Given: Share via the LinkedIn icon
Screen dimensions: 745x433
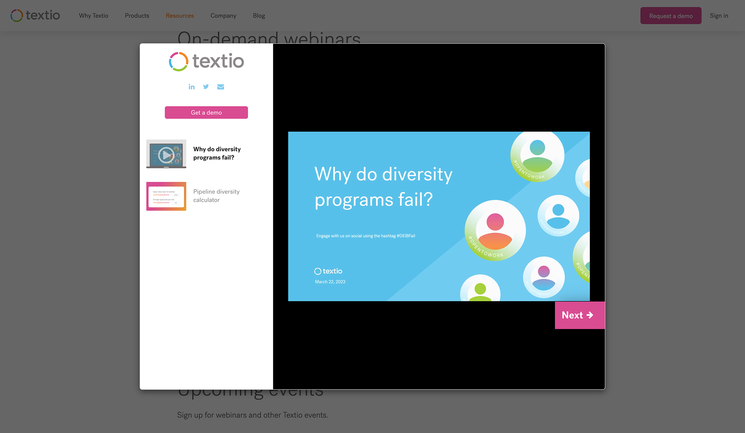Looking at the screenshot, I should coord(192,87).
